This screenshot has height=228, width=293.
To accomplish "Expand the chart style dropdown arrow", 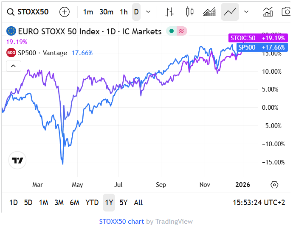I will [x=246, y=12].
